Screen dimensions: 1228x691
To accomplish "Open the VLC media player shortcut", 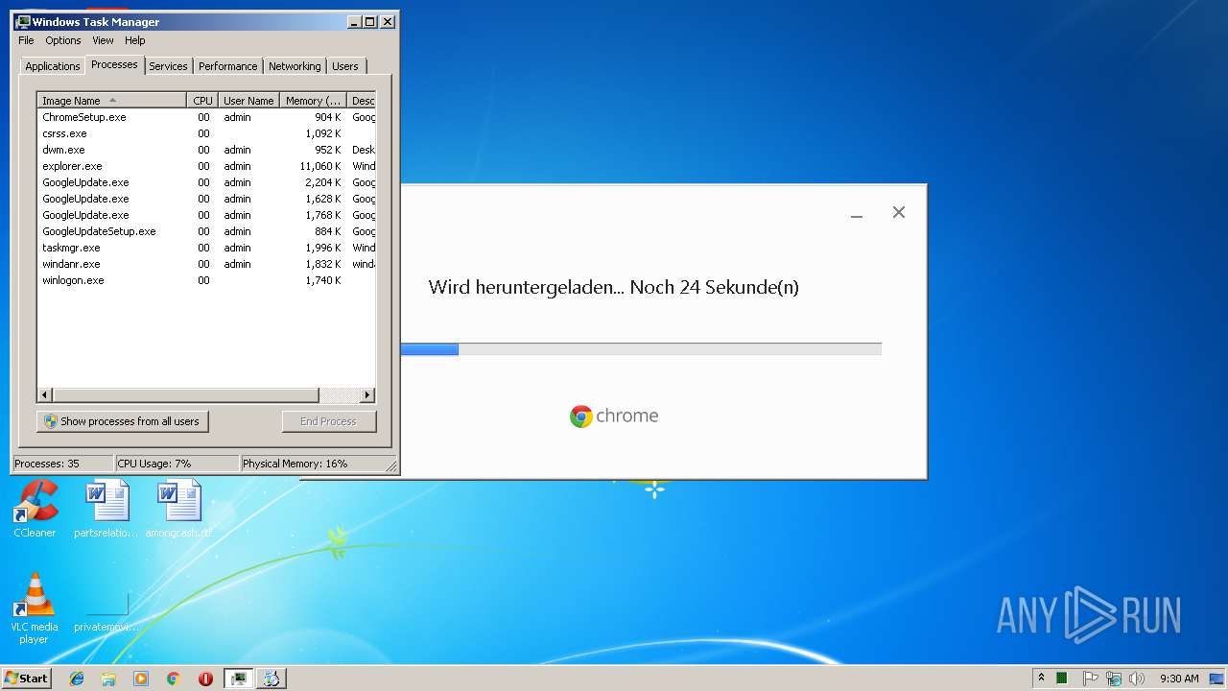I will pyautogui.click(x=35, y=608).
